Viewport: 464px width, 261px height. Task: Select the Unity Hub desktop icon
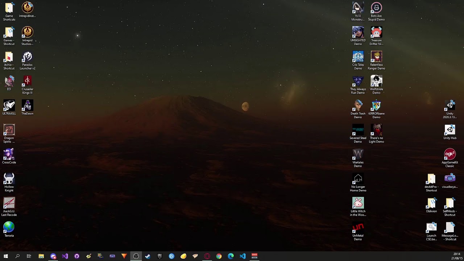[450, 132]
